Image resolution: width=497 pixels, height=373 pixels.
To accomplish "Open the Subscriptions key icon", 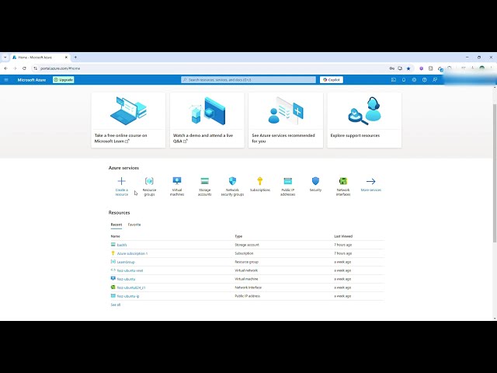I will 260,181.
